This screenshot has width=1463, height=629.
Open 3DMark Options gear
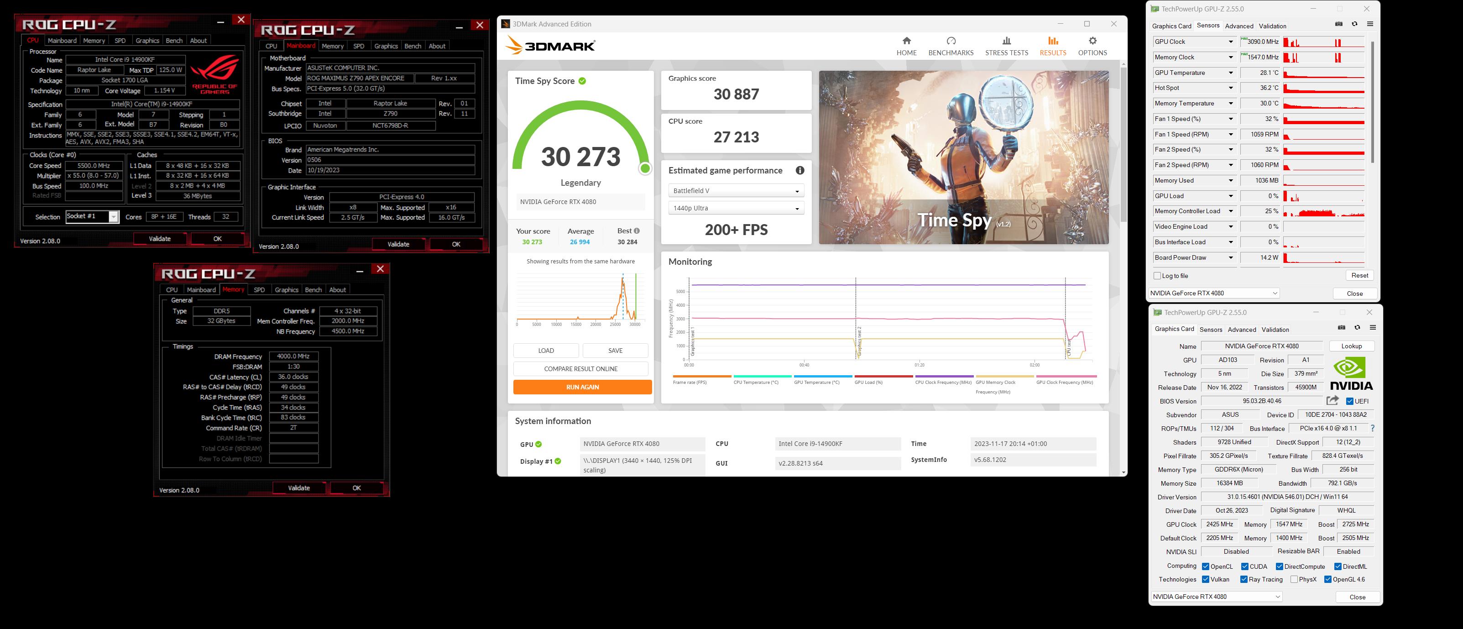coord(1093,46)
